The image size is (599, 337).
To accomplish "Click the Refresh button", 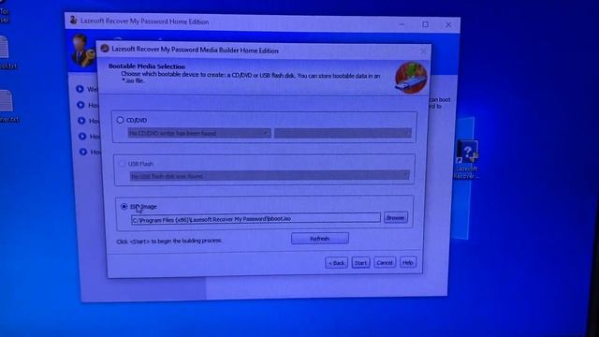I will (x=320, y=239).
